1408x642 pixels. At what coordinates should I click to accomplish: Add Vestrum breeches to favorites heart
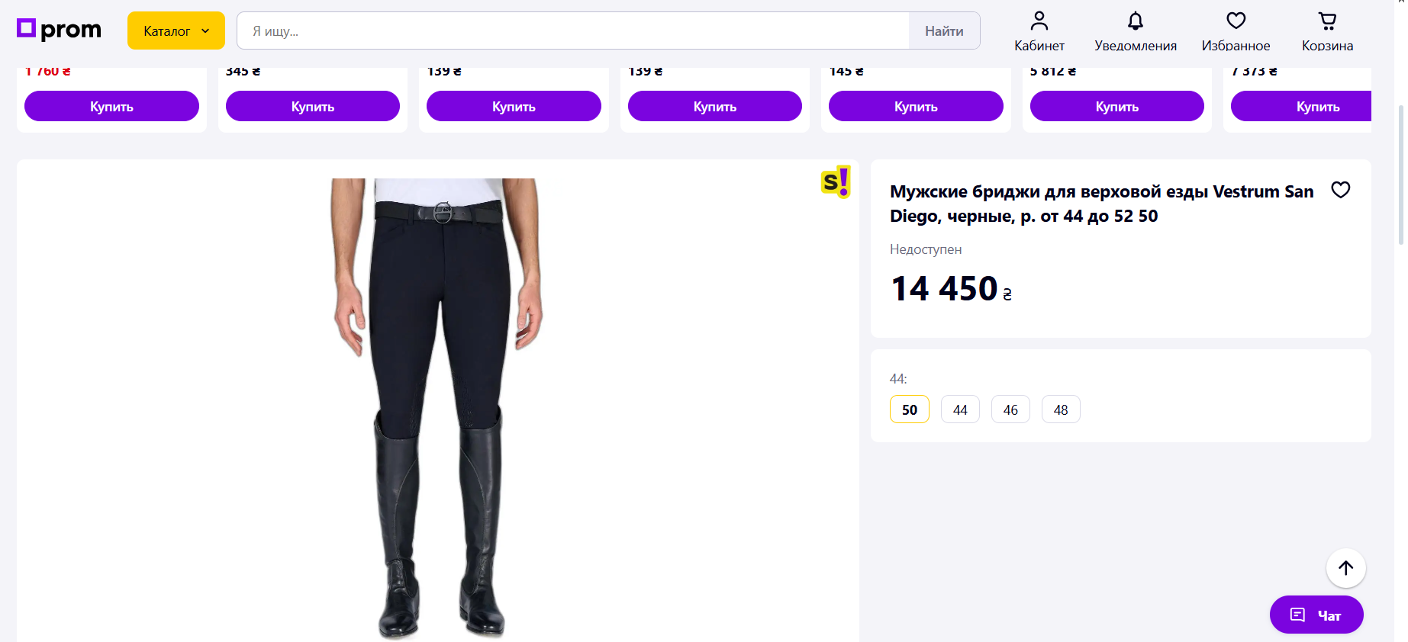pyautogui.click(x=1340, y=190)
